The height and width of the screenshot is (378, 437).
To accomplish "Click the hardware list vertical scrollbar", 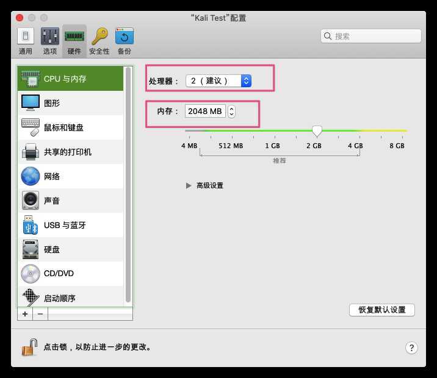I will coord(128,185).
